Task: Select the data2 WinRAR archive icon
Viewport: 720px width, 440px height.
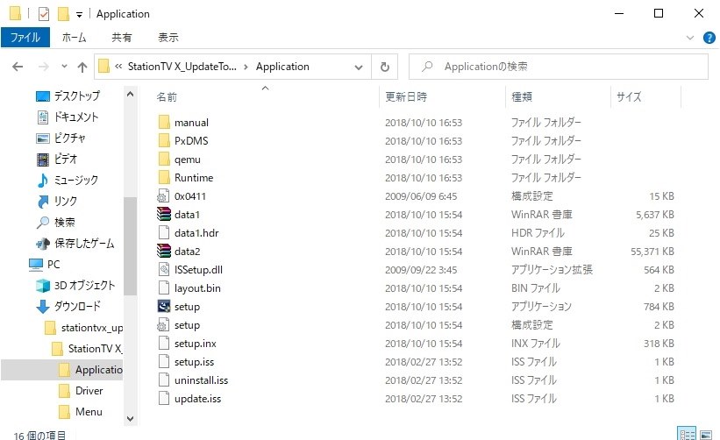Action: pos(164,251)
